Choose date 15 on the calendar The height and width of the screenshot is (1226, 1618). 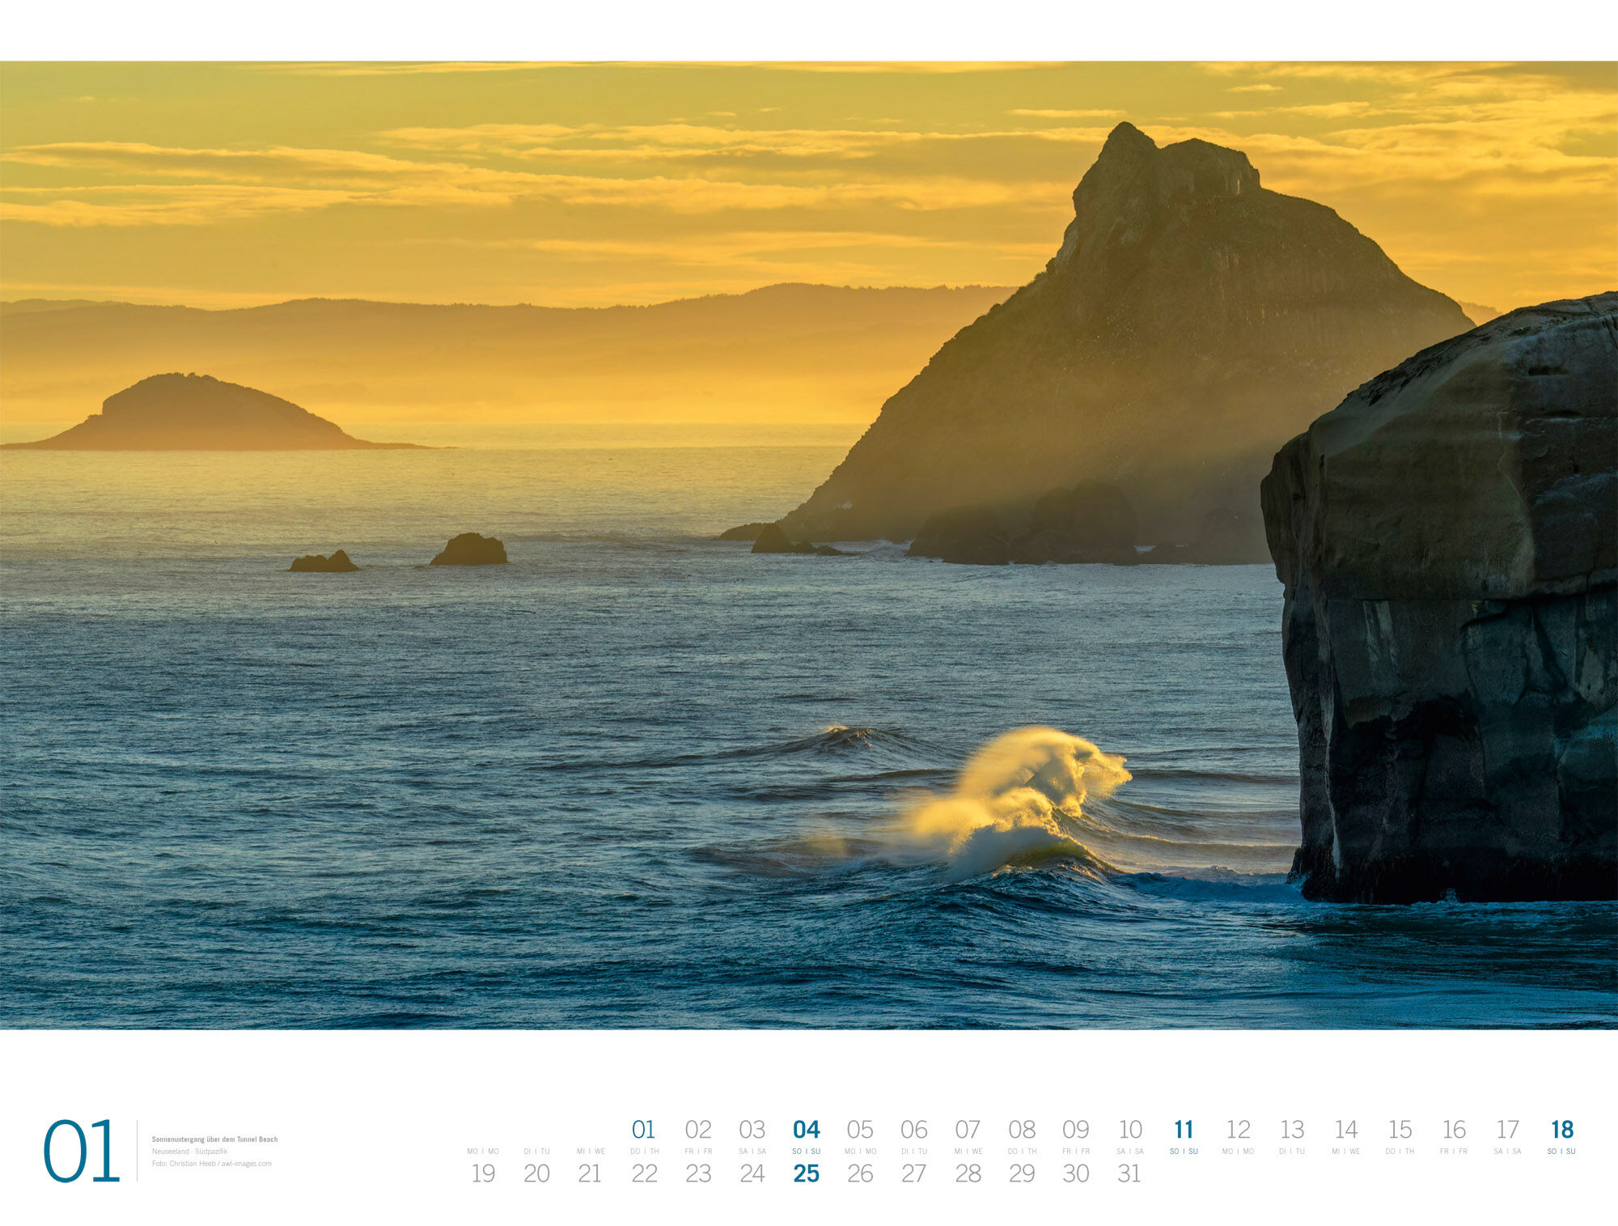pos(1400,1129)
